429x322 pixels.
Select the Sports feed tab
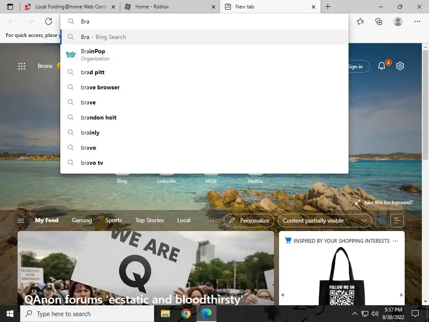114,221
